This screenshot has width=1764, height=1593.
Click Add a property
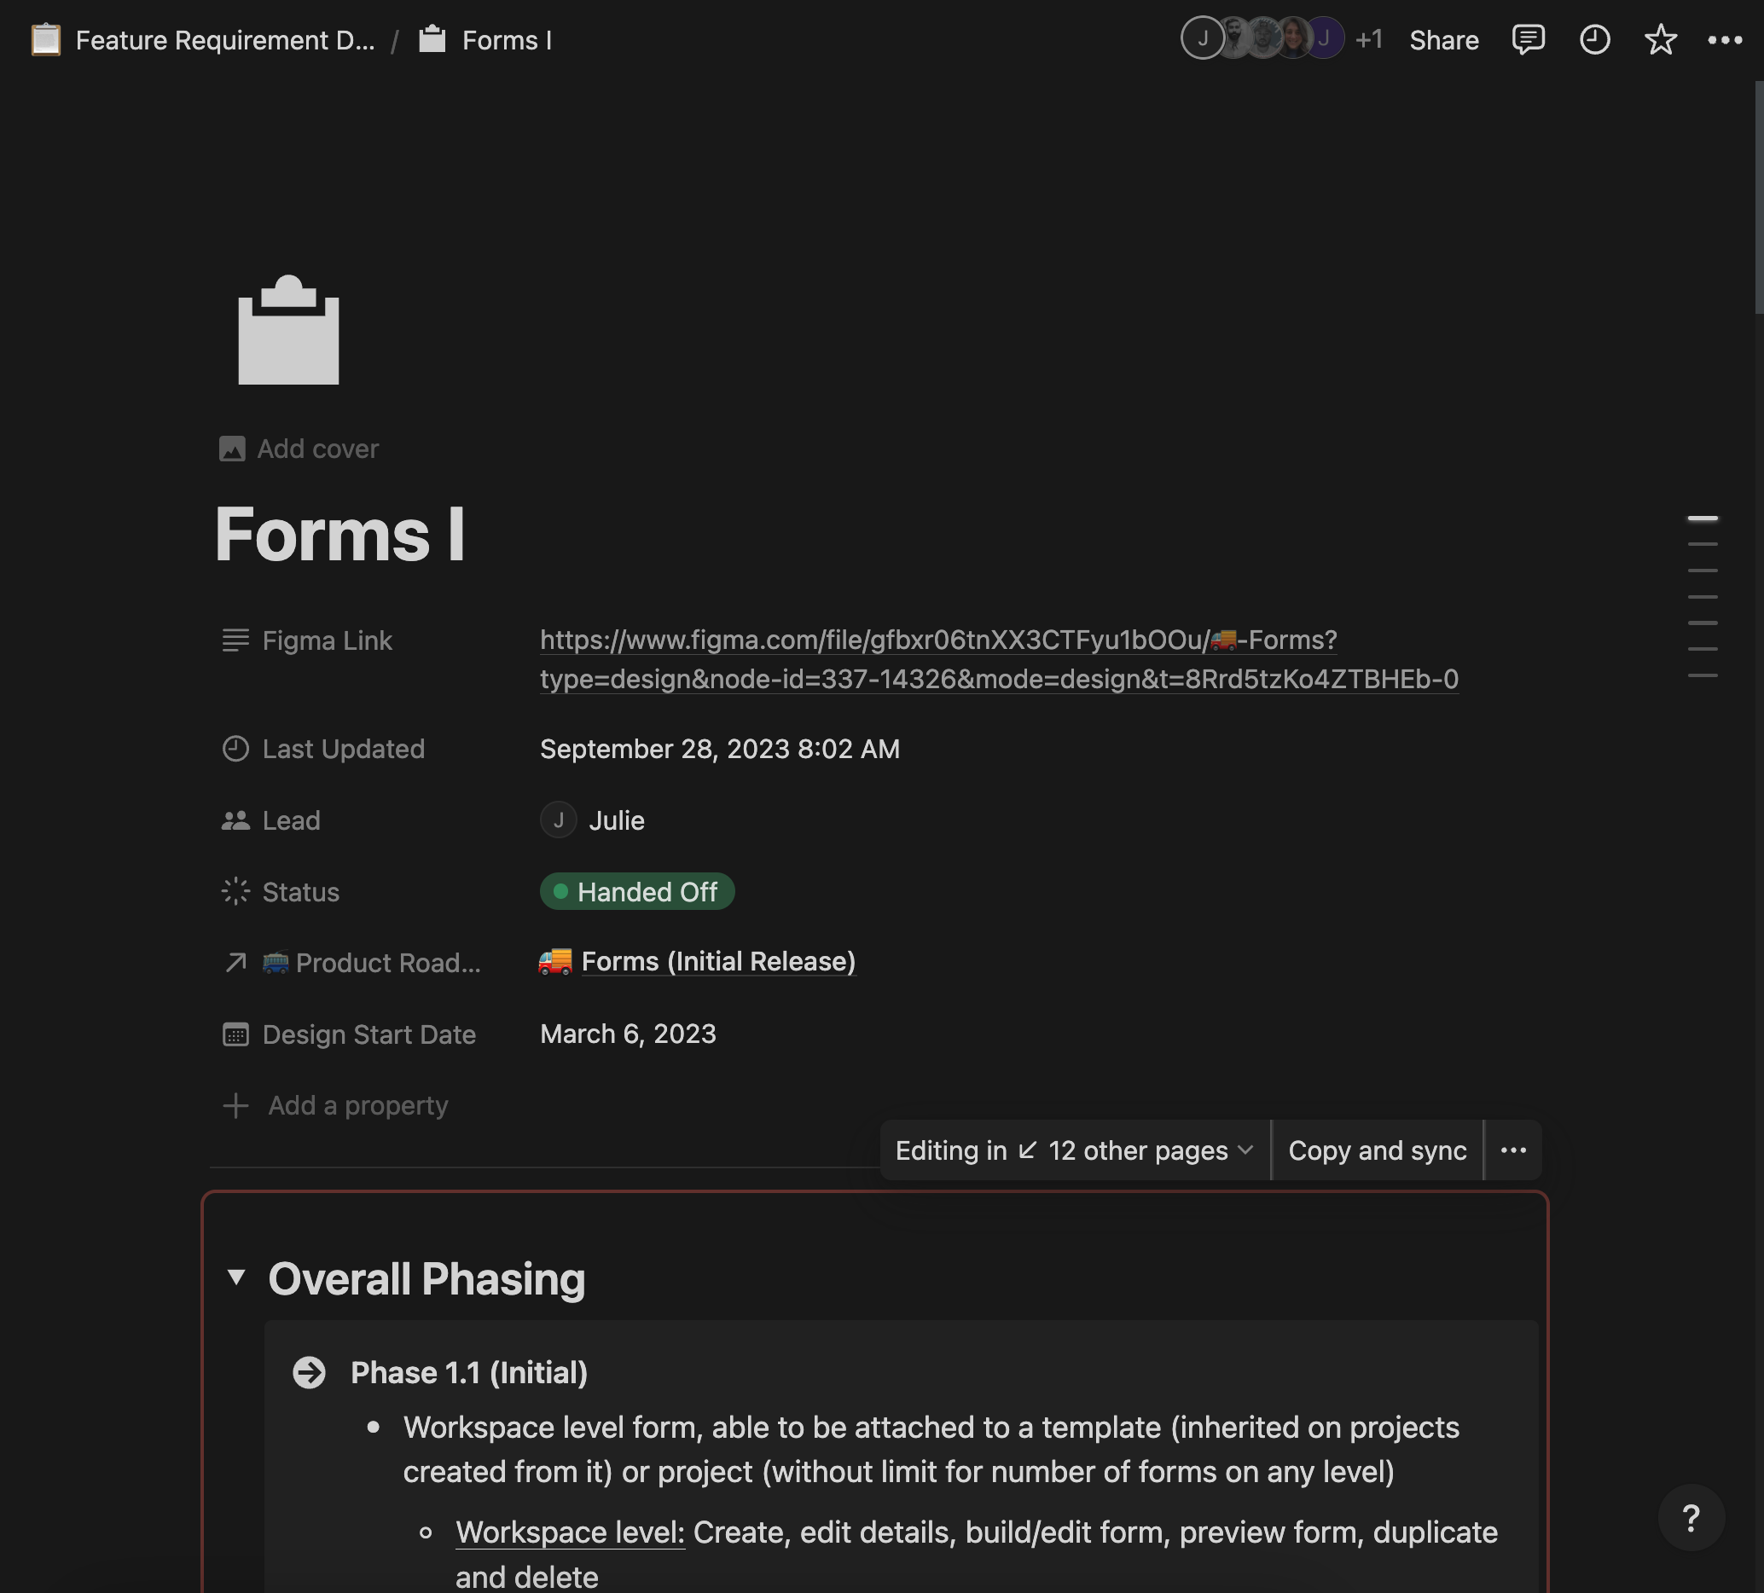pos(357,1106)
